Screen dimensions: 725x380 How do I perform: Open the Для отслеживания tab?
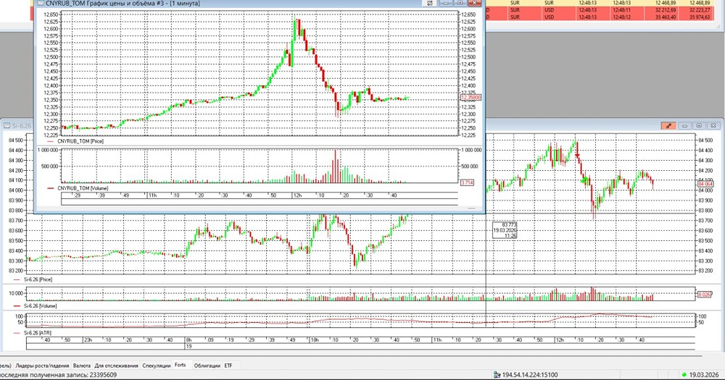pyautogui.click(x=117, y=366)
